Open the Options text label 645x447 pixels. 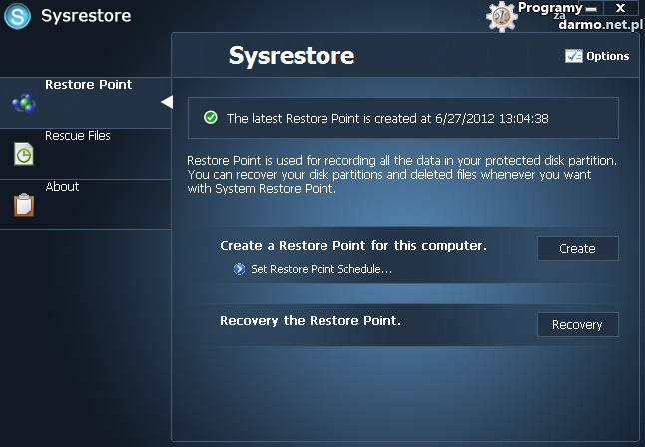pos(608,56)
